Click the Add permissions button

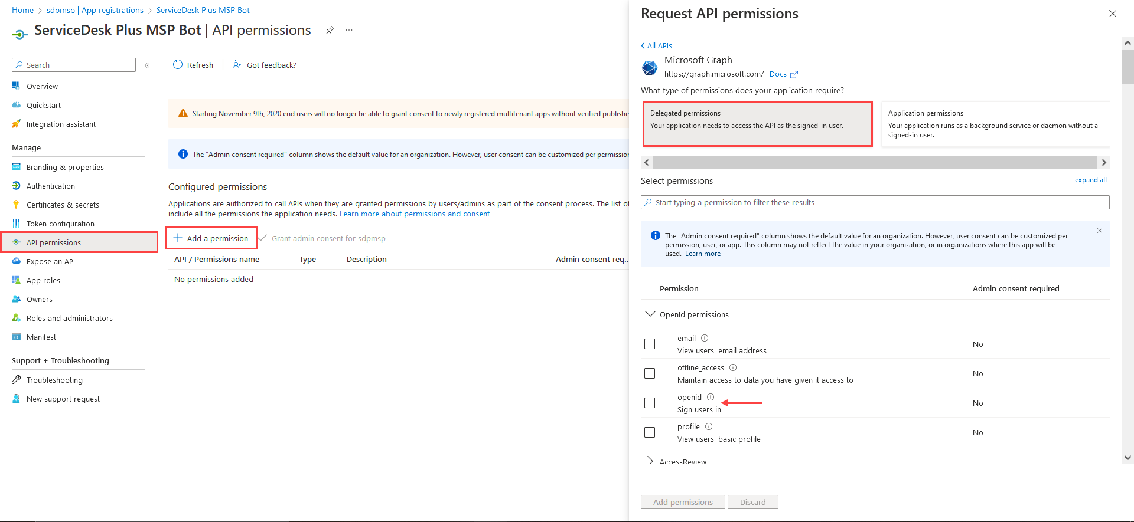tap(683, 502)
